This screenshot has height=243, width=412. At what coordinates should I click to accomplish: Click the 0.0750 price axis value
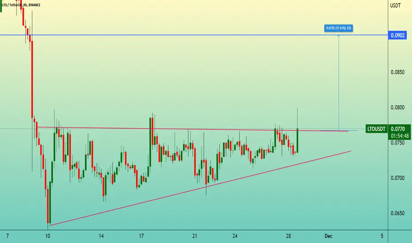(397, 143)
